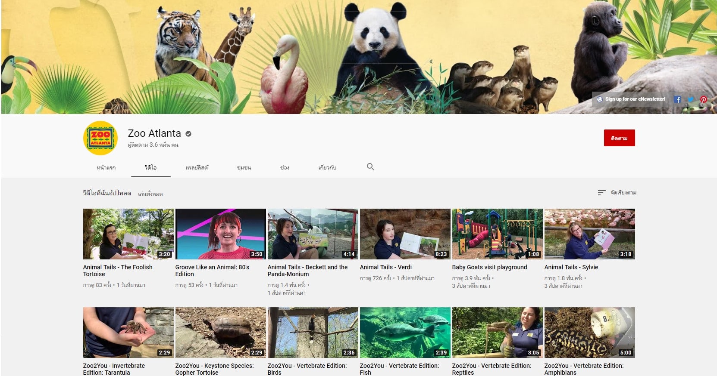This screenshot has width=717, height=376.
Task: Open the Groove Like an Animal thumbnail
Action: [x=221, y=234]
